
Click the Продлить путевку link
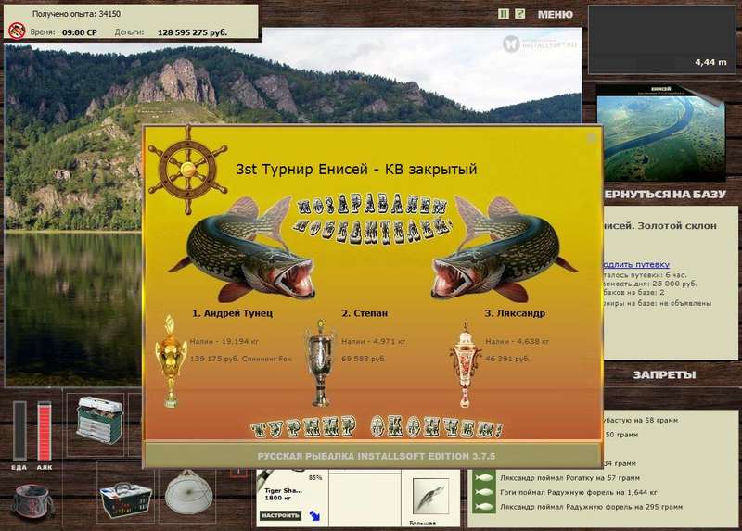point(636,264)
